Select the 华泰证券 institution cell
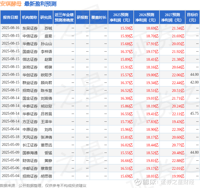The image size is (200, 188). coord(30,114)
